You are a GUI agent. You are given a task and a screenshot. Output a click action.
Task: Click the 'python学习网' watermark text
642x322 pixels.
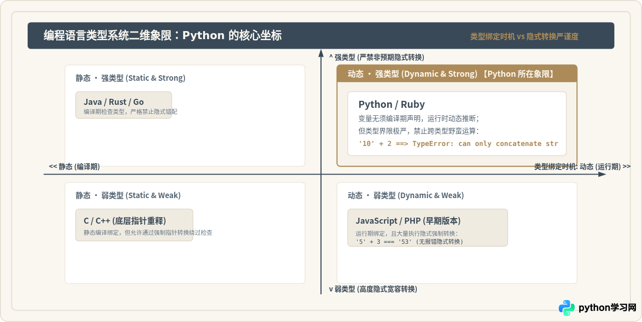pos(607,307)
